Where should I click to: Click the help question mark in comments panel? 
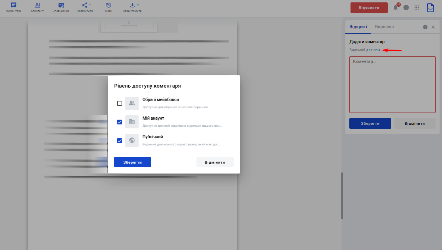(425, 27)
